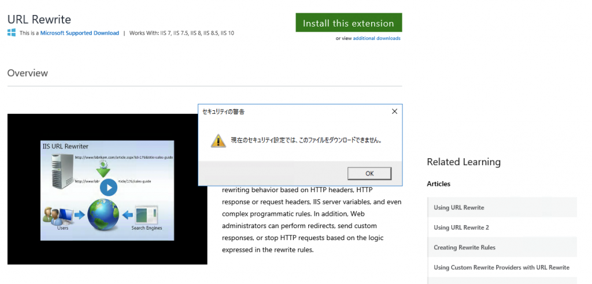The width and height of the screenshot is (592, 284).
Task: Click the Overview section heading
Action: click(28, 73)
